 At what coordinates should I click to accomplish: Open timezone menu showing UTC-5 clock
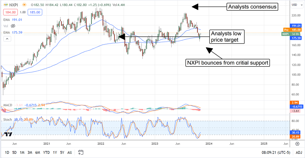coord(274,152)
